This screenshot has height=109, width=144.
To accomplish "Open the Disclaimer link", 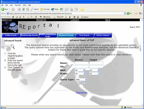I will (82, 92).
